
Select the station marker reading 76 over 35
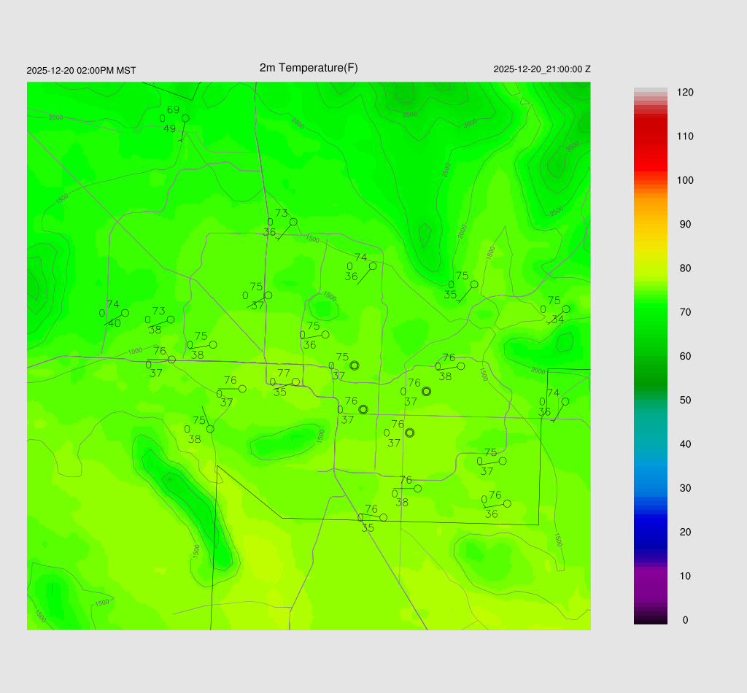point(384,518)
